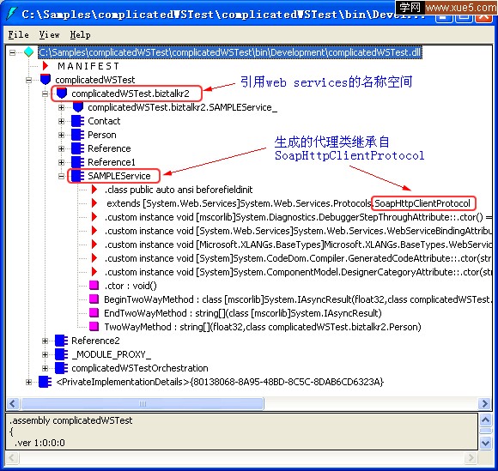Click the _MODULE_PROXY_ class icon

click(61, 354)
